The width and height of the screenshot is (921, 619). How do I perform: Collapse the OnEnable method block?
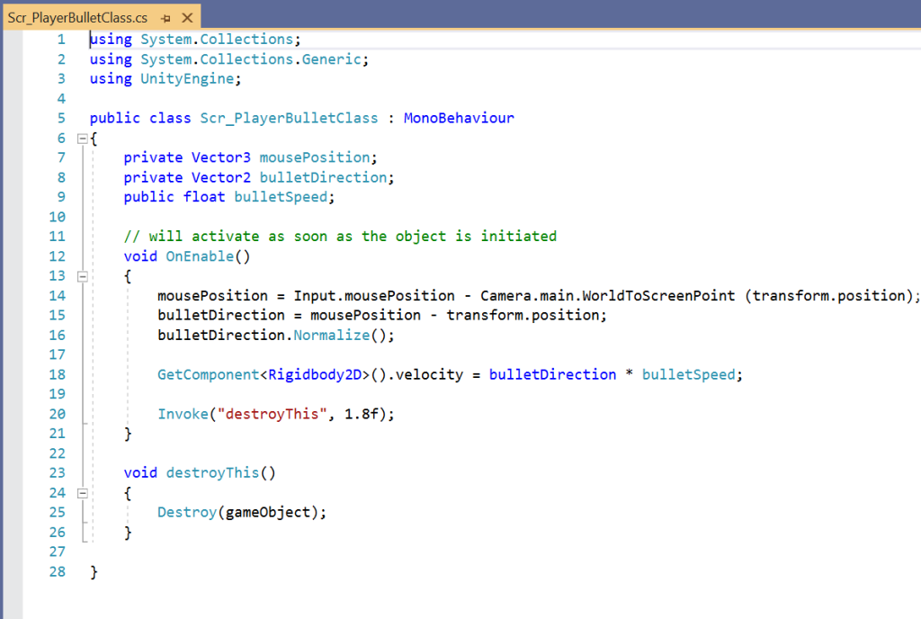coord(82,276)
